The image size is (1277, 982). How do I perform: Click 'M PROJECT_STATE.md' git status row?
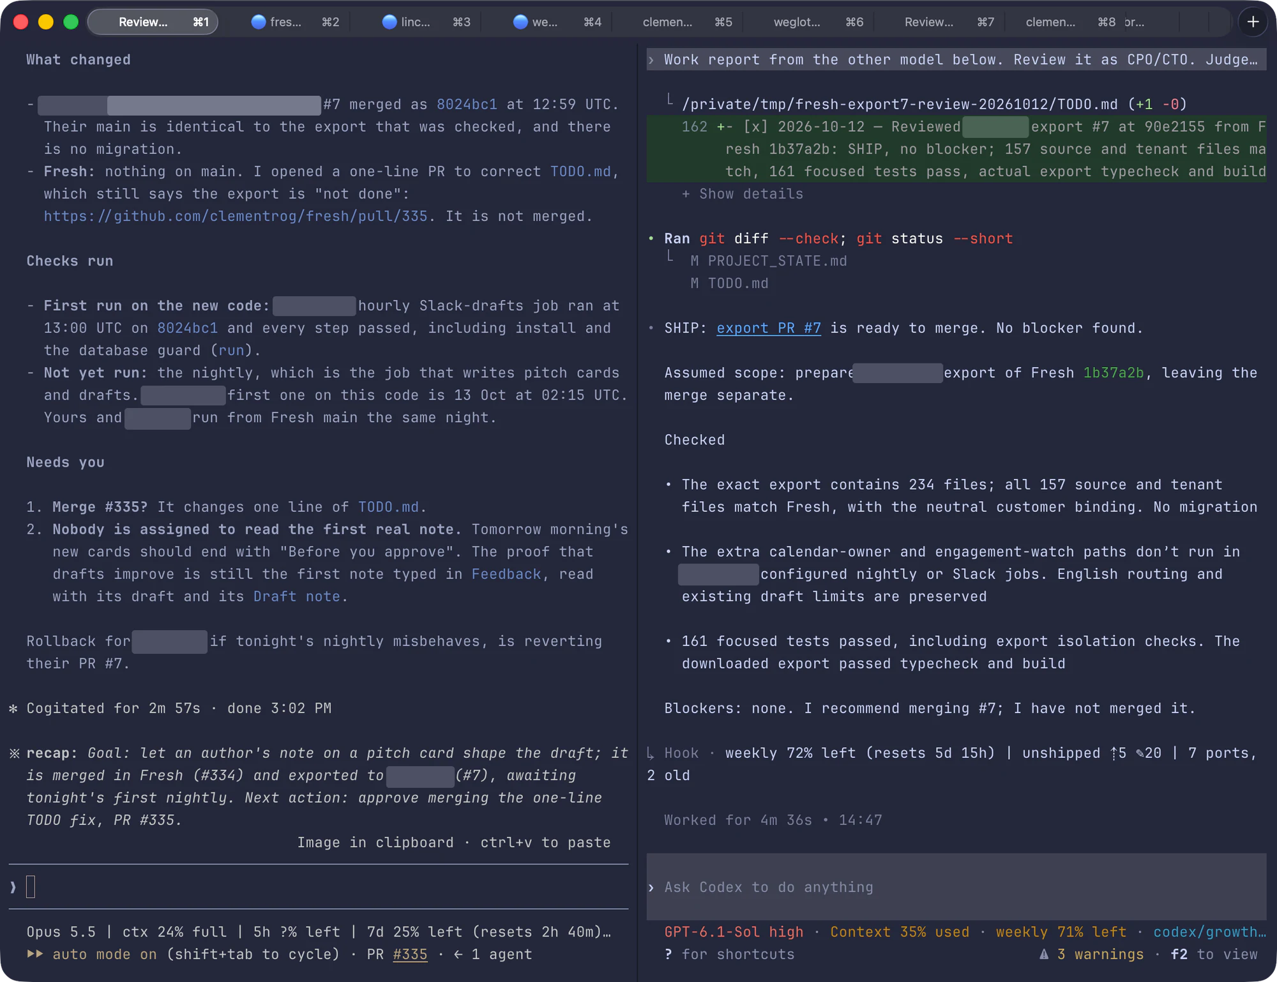pos(769,261)
